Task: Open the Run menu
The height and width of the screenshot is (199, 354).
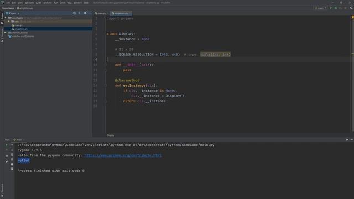Action: point(56,3)
